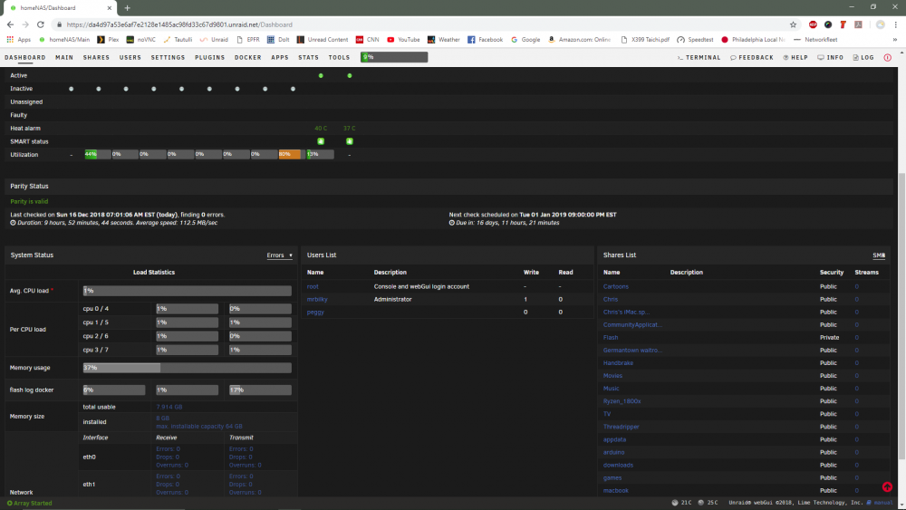Viewport: 906px width, 510px height.
Task: Click the SMART thumbs-up icon under 40 C
Action: point(321,141)
